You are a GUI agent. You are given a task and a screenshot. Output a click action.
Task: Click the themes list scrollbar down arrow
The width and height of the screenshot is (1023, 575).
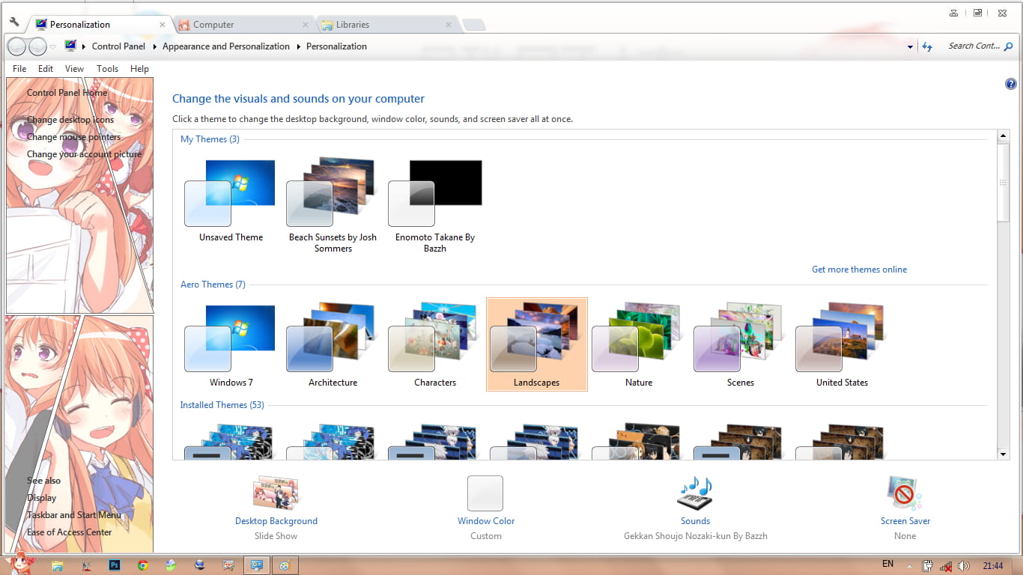(1004, 454)
